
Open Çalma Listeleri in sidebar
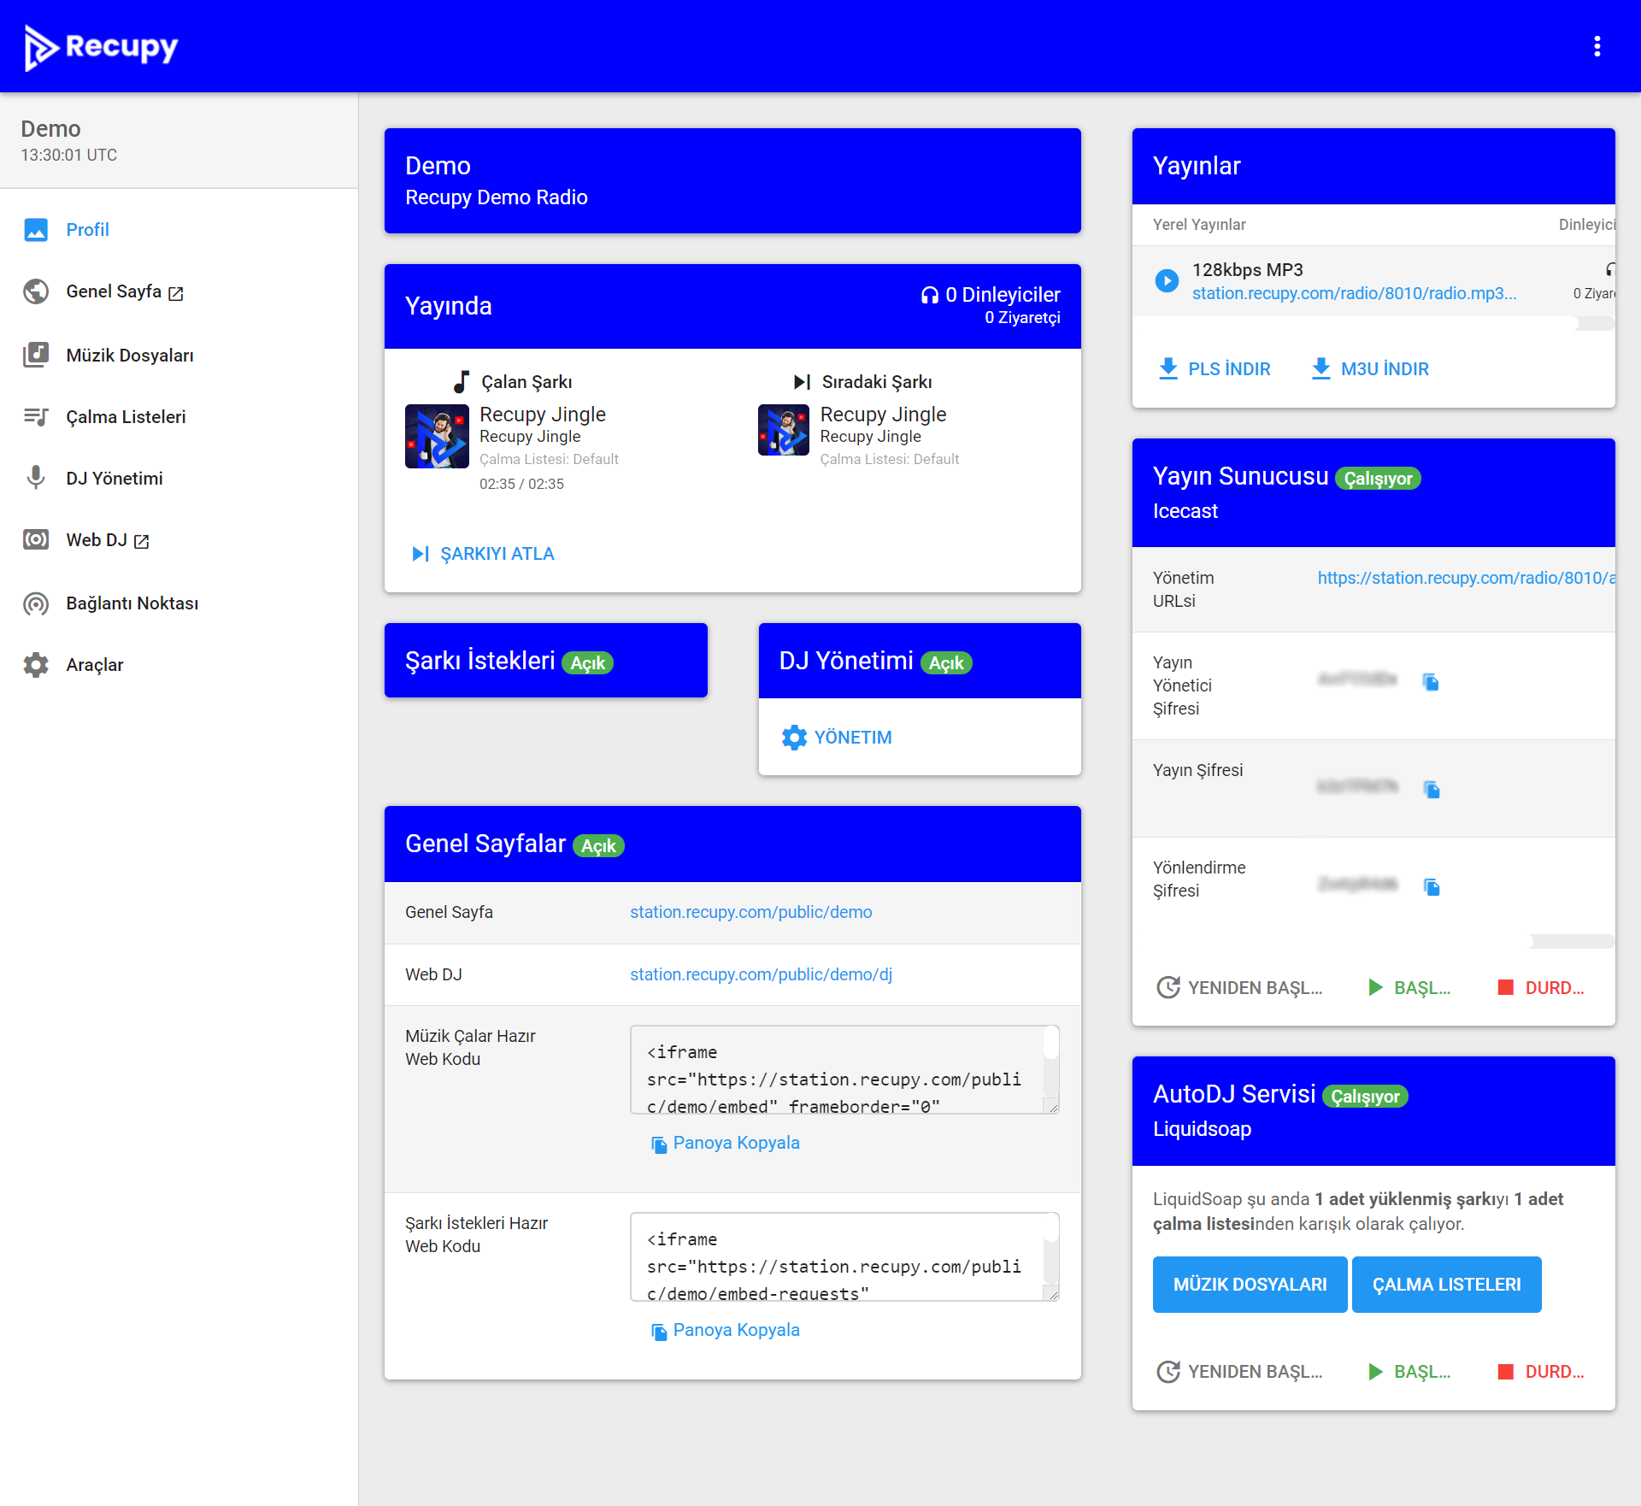pyautogui.click(x=126, y=416)
